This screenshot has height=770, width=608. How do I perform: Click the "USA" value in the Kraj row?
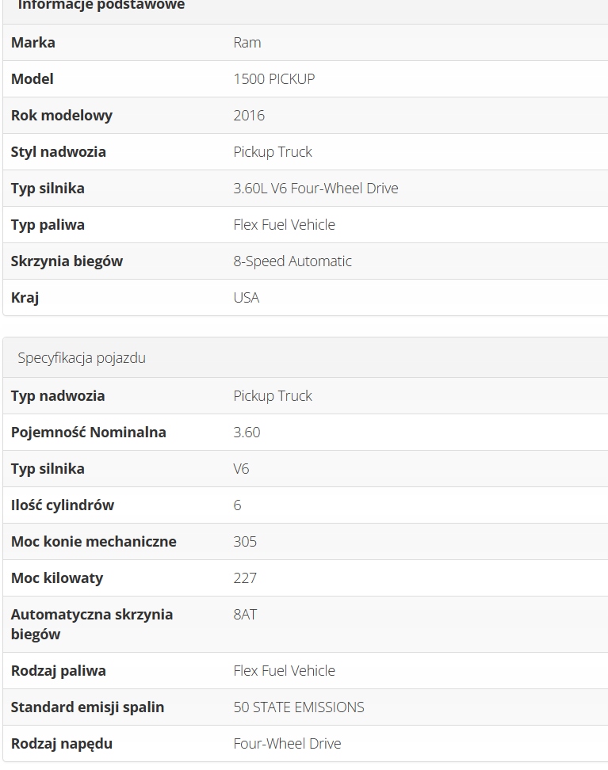pyautogui.click(x=247, y=298)
